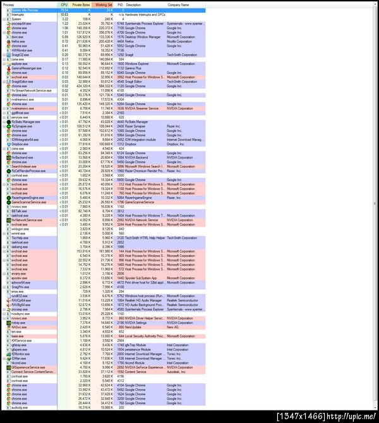
Task: Click the NASvc.exe icon
Action: tap(9, 327)
